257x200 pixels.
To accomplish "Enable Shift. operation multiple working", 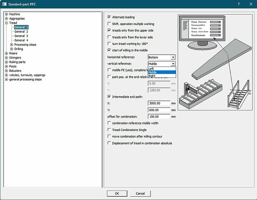I will 109,23.
